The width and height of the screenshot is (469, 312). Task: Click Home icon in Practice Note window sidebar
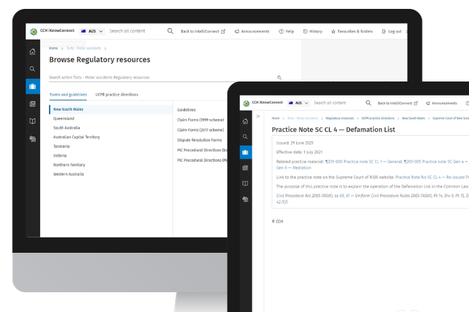point(246,121)
